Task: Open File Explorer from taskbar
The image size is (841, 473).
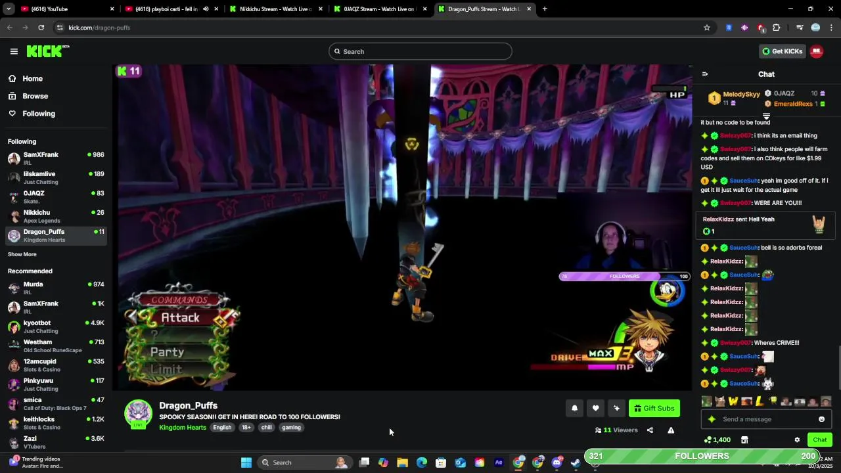Action: coord(402,462)
